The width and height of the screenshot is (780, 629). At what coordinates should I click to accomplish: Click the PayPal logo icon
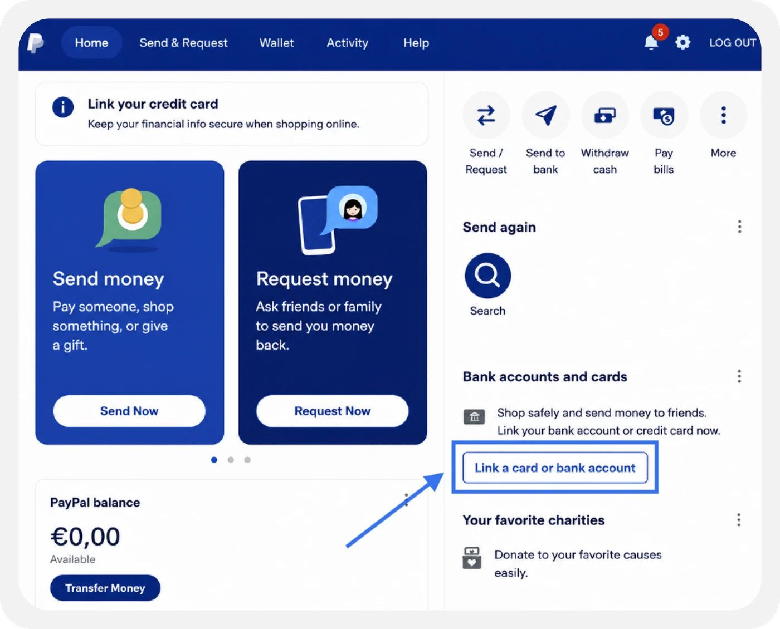(36, 43)
